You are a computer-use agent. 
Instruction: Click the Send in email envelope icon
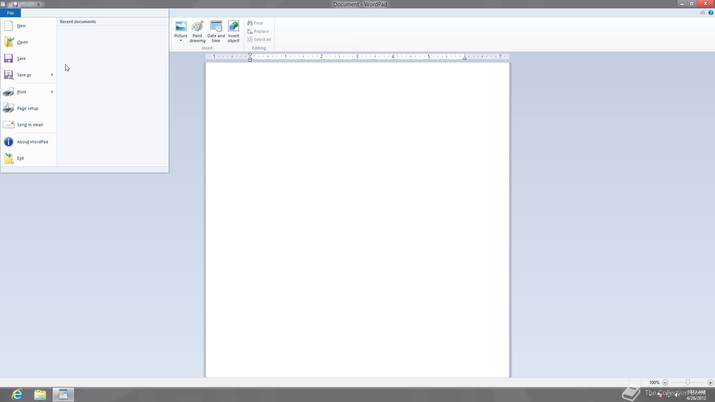9,125
